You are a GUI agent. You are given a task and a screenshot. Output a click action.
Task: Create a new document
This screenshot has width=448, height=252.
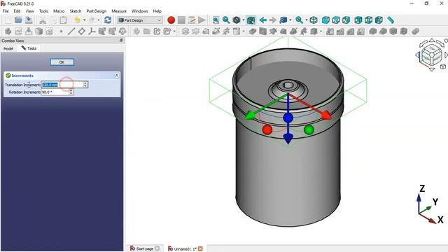click(x=8, y=20)
